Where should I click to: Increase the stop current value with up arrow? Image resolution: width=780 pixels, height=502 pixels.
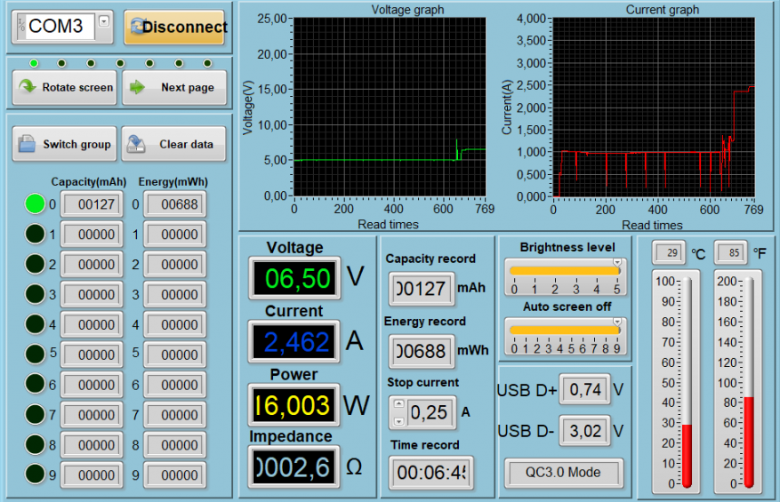(x=398, y=404)
